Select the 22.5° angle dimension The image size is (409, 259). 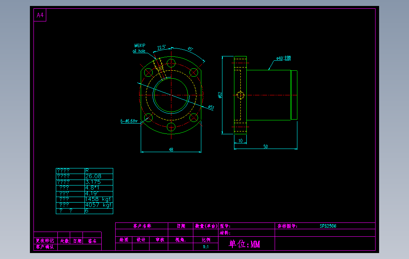(161, 47)
